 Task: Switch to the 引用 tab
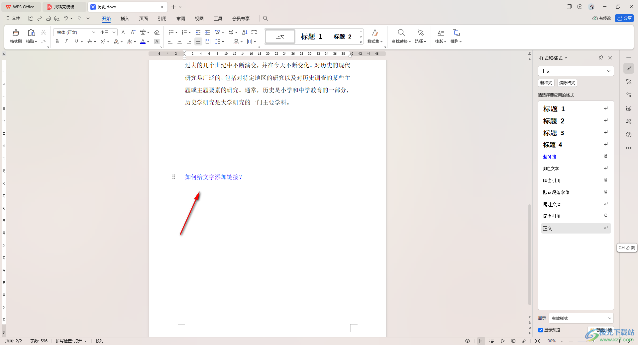point(162,19)
